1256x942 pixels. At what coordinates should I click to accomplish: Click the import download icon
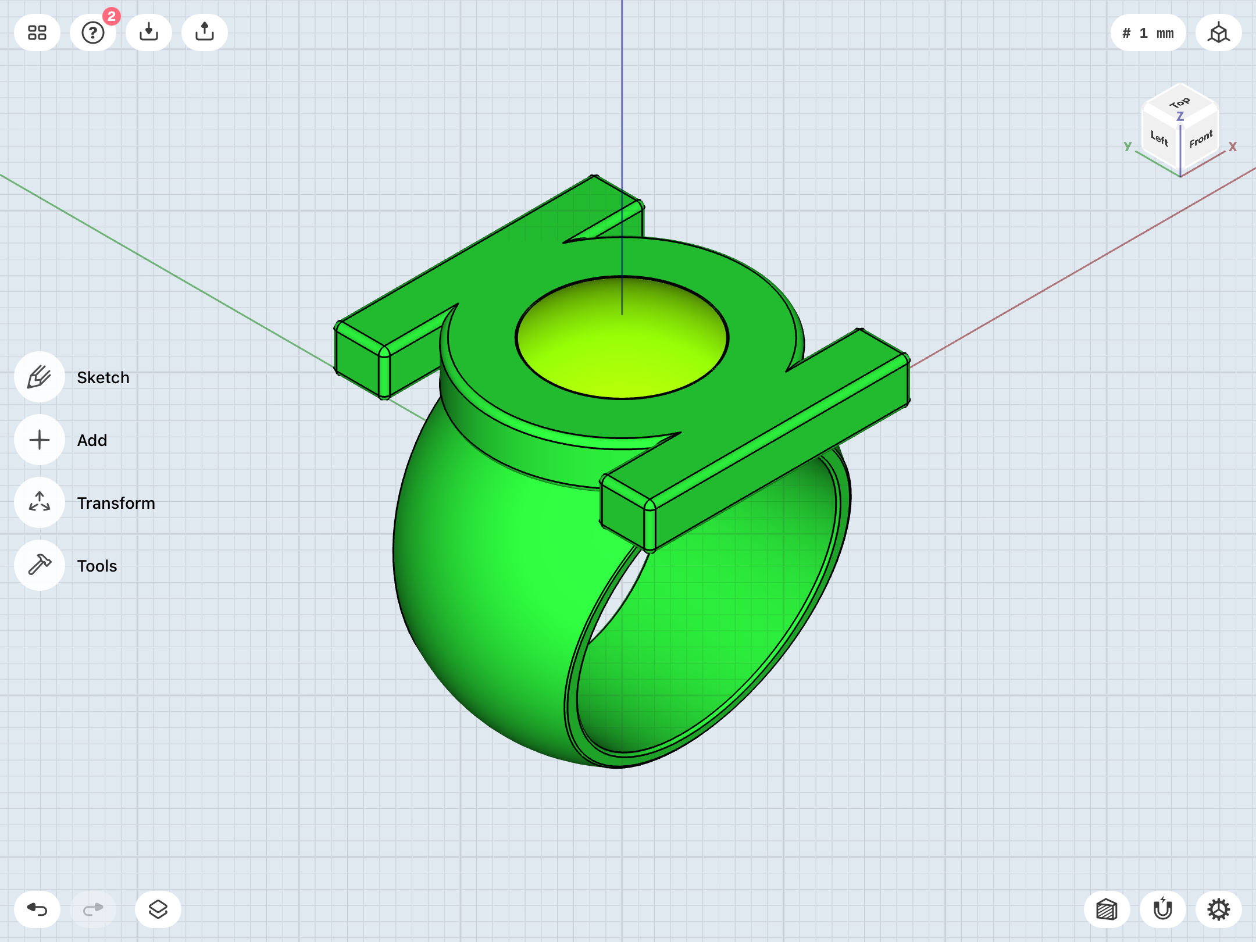pyautogui.click(x=149, y=33)
